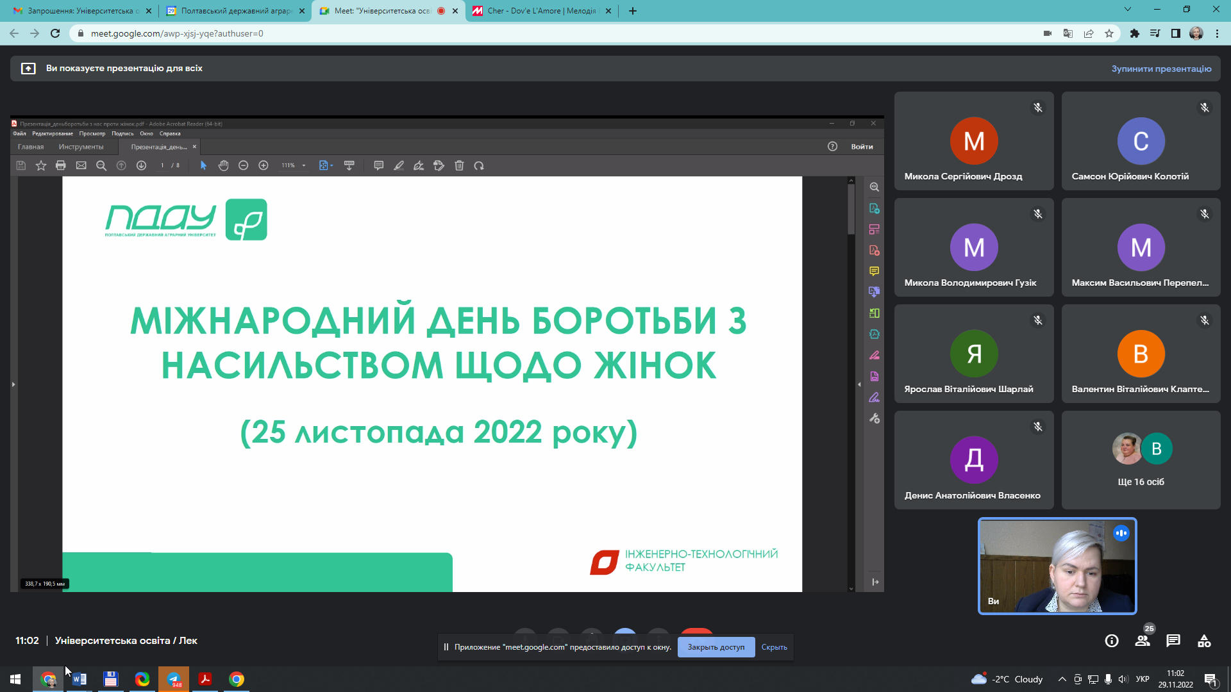1231x692 pixels.
Task: Click the Acrobat save file icon
Action: (21, 165)
